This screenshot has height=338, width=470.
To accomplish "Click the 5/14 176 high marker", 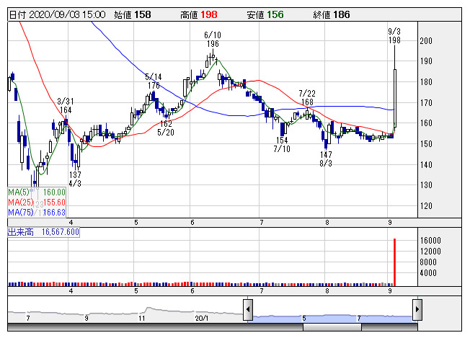I will coord(153,81).
